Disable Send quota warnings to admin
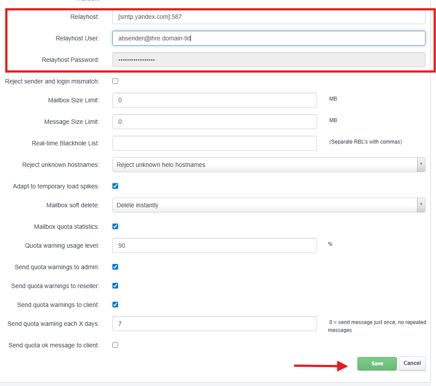 tap(115, 267)
